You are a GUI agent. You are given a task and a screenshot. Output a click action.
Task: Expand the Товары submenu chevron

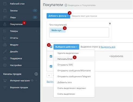coord(36,31)
